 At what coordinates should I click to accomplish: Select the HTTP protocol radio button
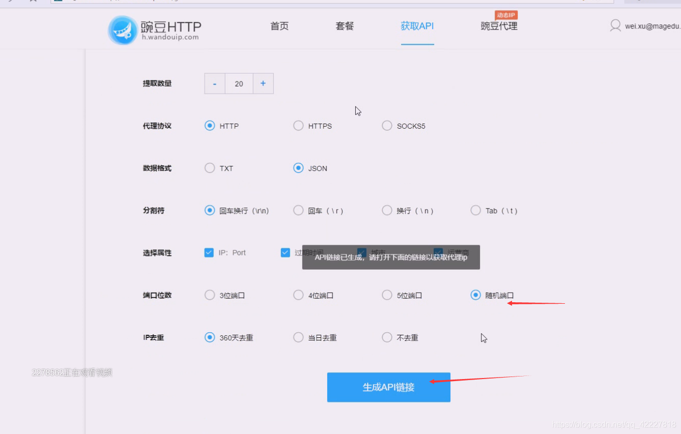coord(210,126)
